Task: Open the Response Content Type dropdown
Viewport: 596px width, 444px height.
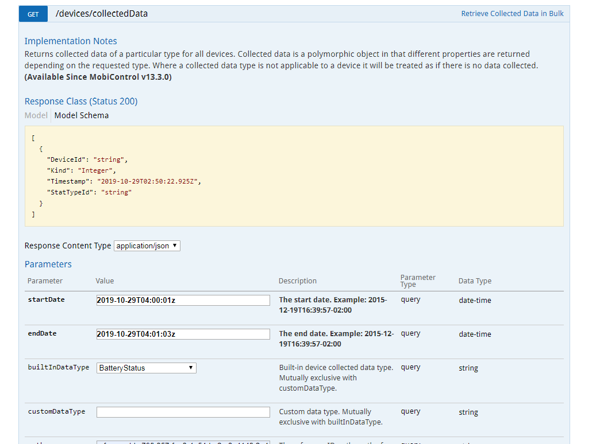Action: 147,246
